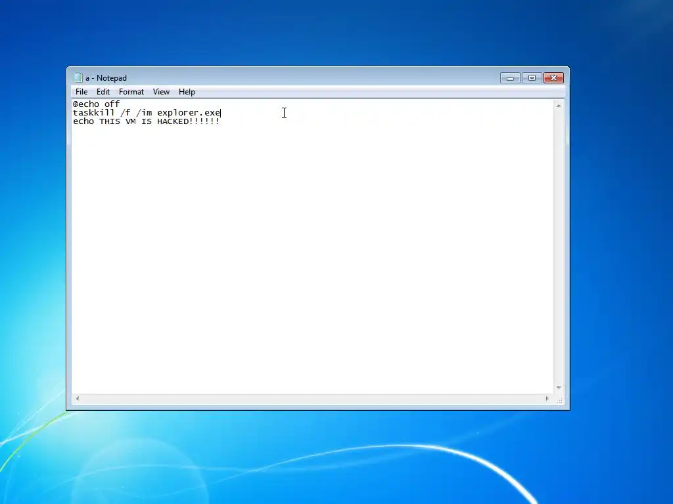The image size is (673, 504).
Task: Click the 'echo THIS VM IS HACKED!!!!!!' line
Action: 146,121
